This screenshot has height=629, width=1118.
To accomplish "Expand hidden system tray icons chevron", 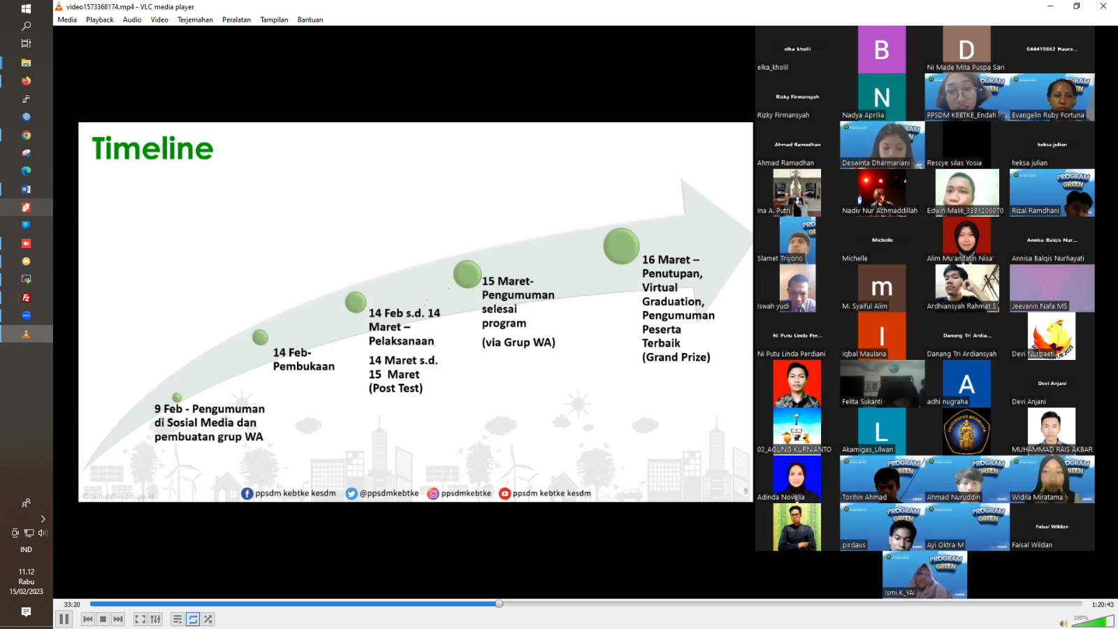I will 43,519.
